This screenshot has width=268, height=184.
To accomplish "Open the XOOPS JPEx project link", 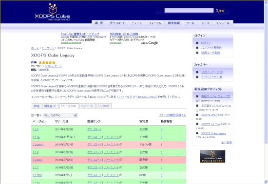I will coord(209,115).
